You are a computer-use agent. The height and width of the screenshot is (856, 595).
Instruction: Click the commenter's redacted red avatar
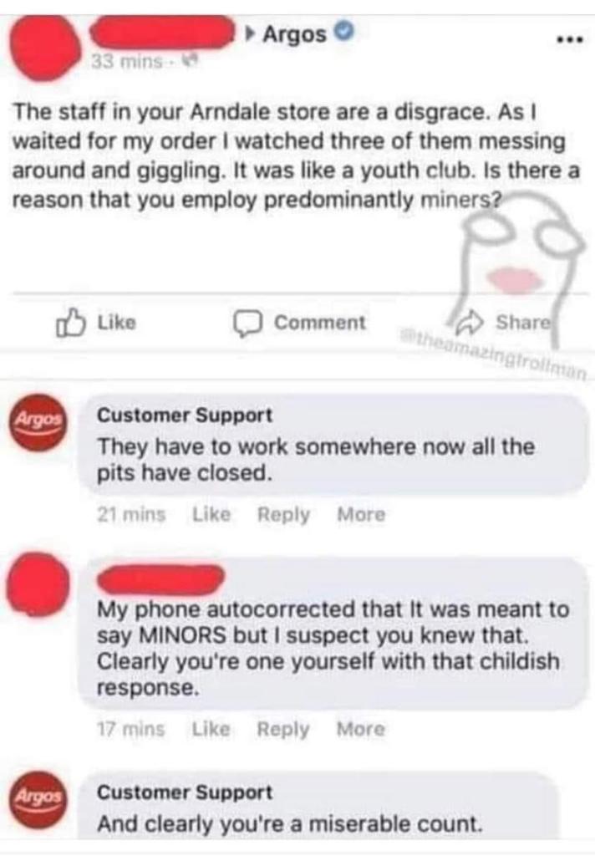coord(38,583)
